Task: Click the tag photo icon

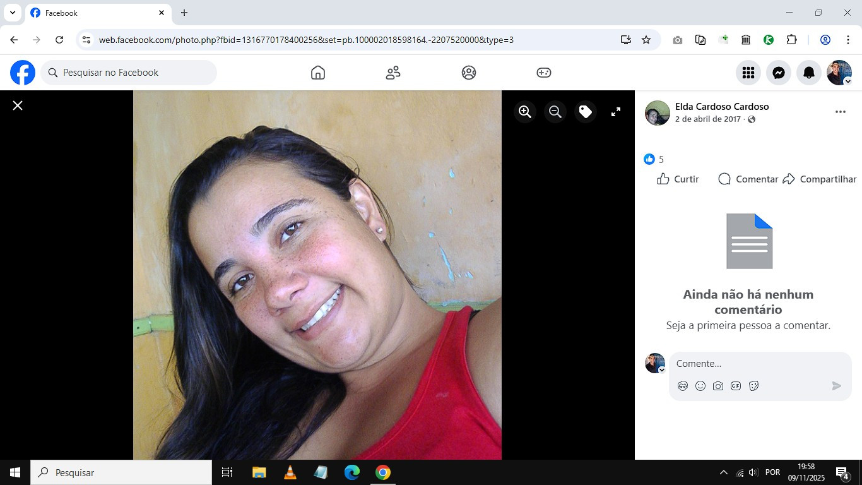Action: (x=586, y=112)
